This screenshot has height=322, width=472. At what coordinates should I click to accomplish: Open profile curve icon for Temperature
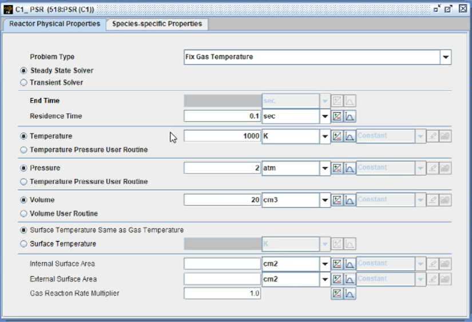[x=350, y=136]
